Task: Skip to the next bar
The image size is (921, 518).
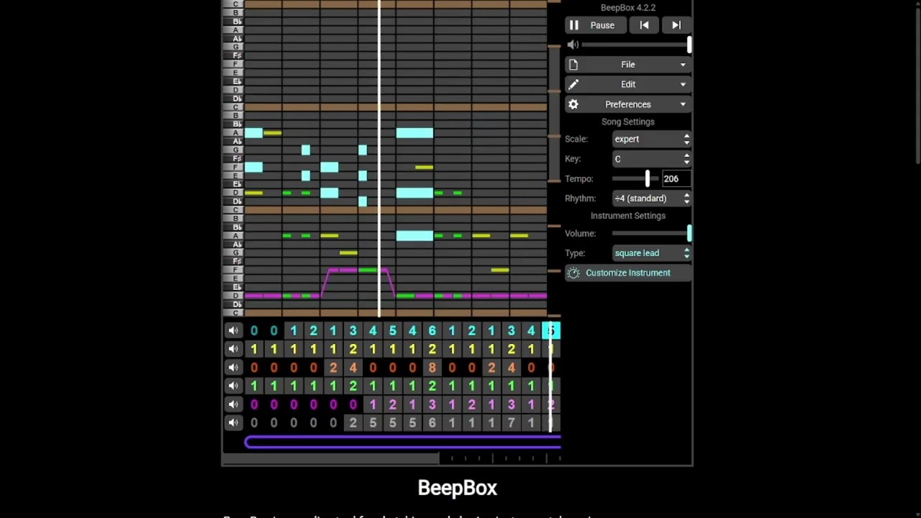Action: [676, 25]
